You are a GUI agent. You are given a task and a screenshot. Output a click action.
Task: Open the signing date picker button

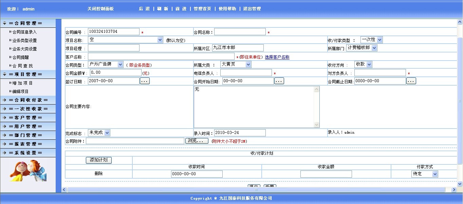[x=145, y=81]
